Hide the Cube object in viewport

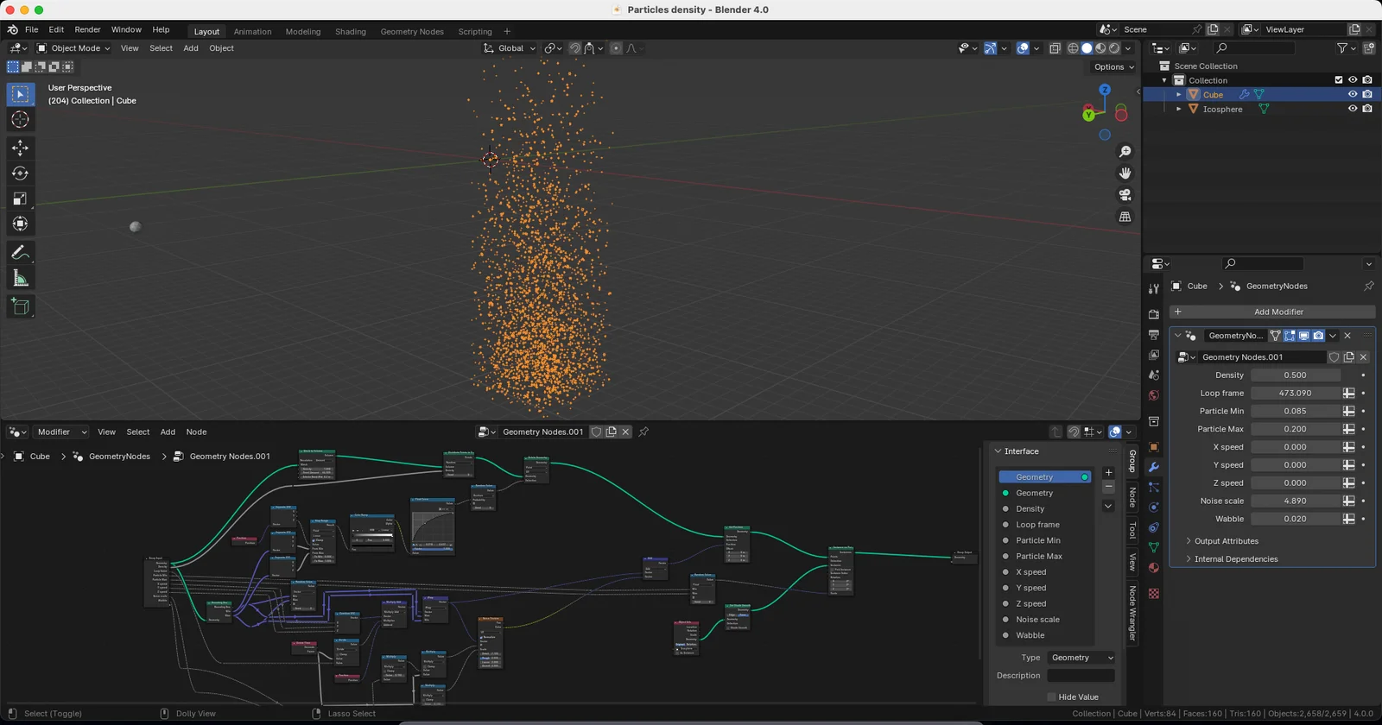[1353, 94]
